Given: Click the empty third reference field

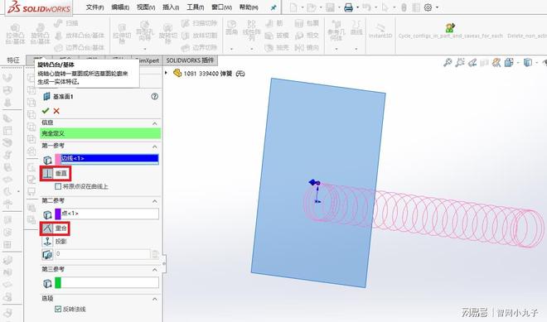Looking at the screenshot, I should [x=110, y=282].
